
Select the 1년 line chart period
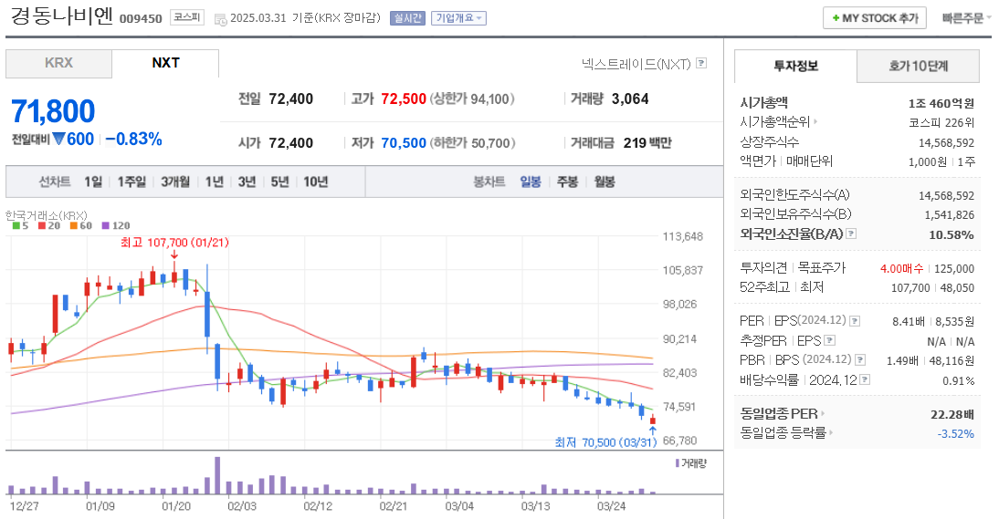click(214, 182)
